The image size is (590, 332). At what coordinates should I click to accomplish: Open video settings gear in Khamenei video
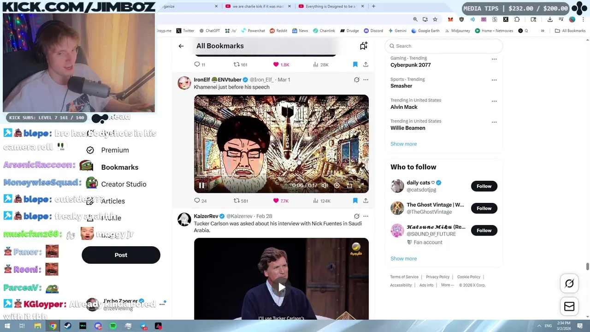337,185
